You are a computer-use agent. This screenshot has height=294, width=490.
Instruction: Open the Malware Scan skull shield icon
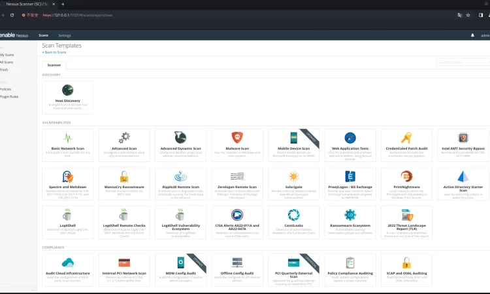(x=237, y=137)
